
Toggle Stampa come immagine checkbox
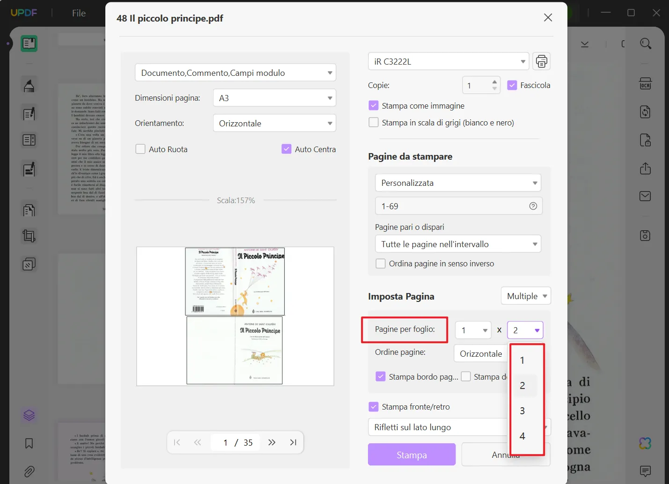(374, 106)
